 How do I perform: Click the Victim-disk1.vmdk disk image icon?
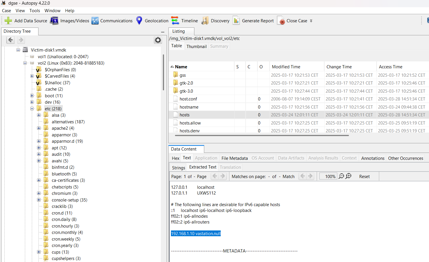[25, 50]
